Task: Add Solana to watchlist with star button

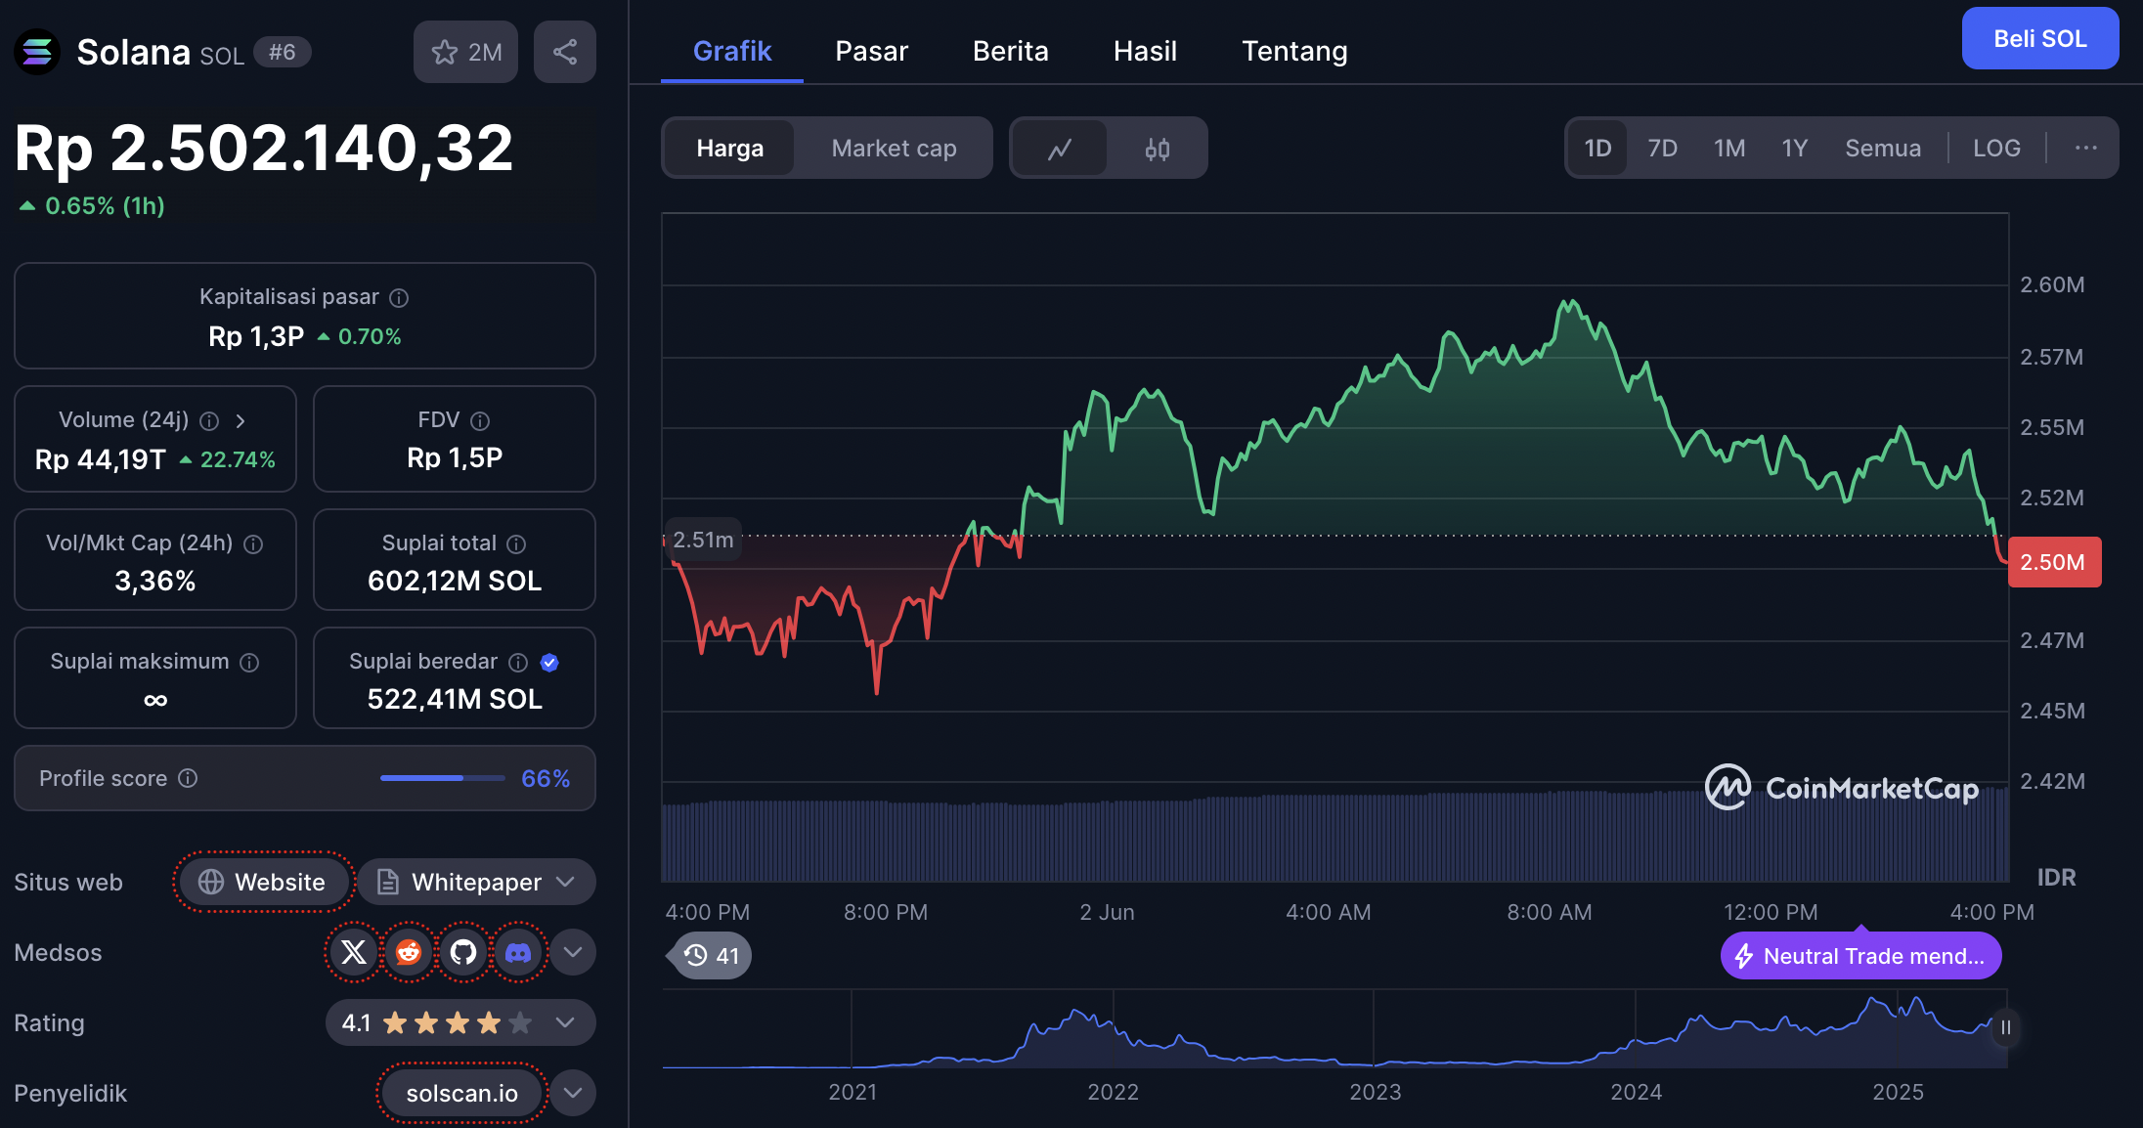Action: point(465,52)
